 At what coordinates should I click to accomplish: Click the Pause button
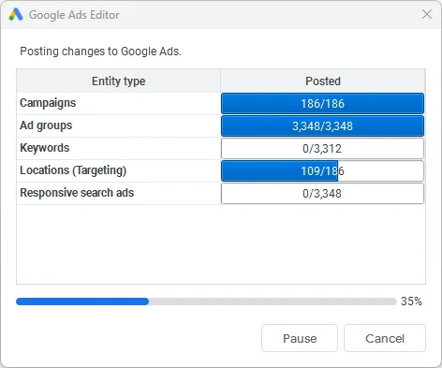coord(300,338)
